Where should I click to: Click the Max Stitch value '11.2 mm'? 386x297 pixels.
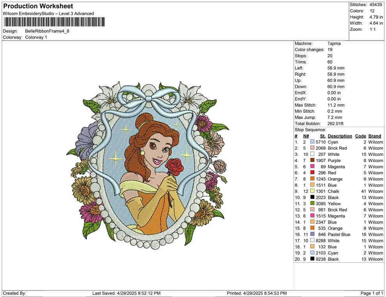[x=336, y=105]
